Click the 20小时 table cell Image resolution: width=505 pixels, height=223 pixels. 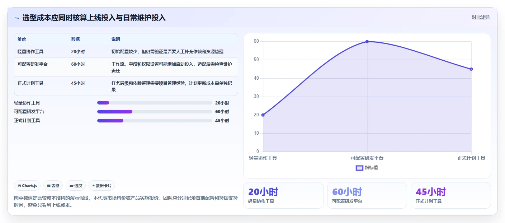[78, 52]
